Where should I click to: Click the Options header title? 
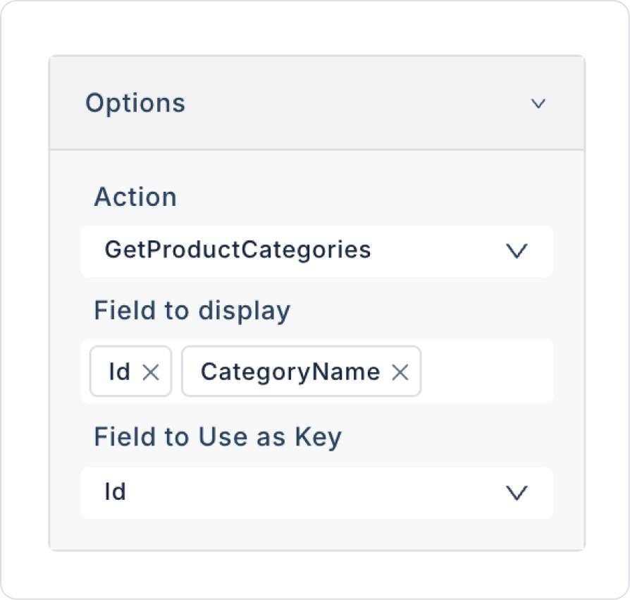tap(135, 103)
